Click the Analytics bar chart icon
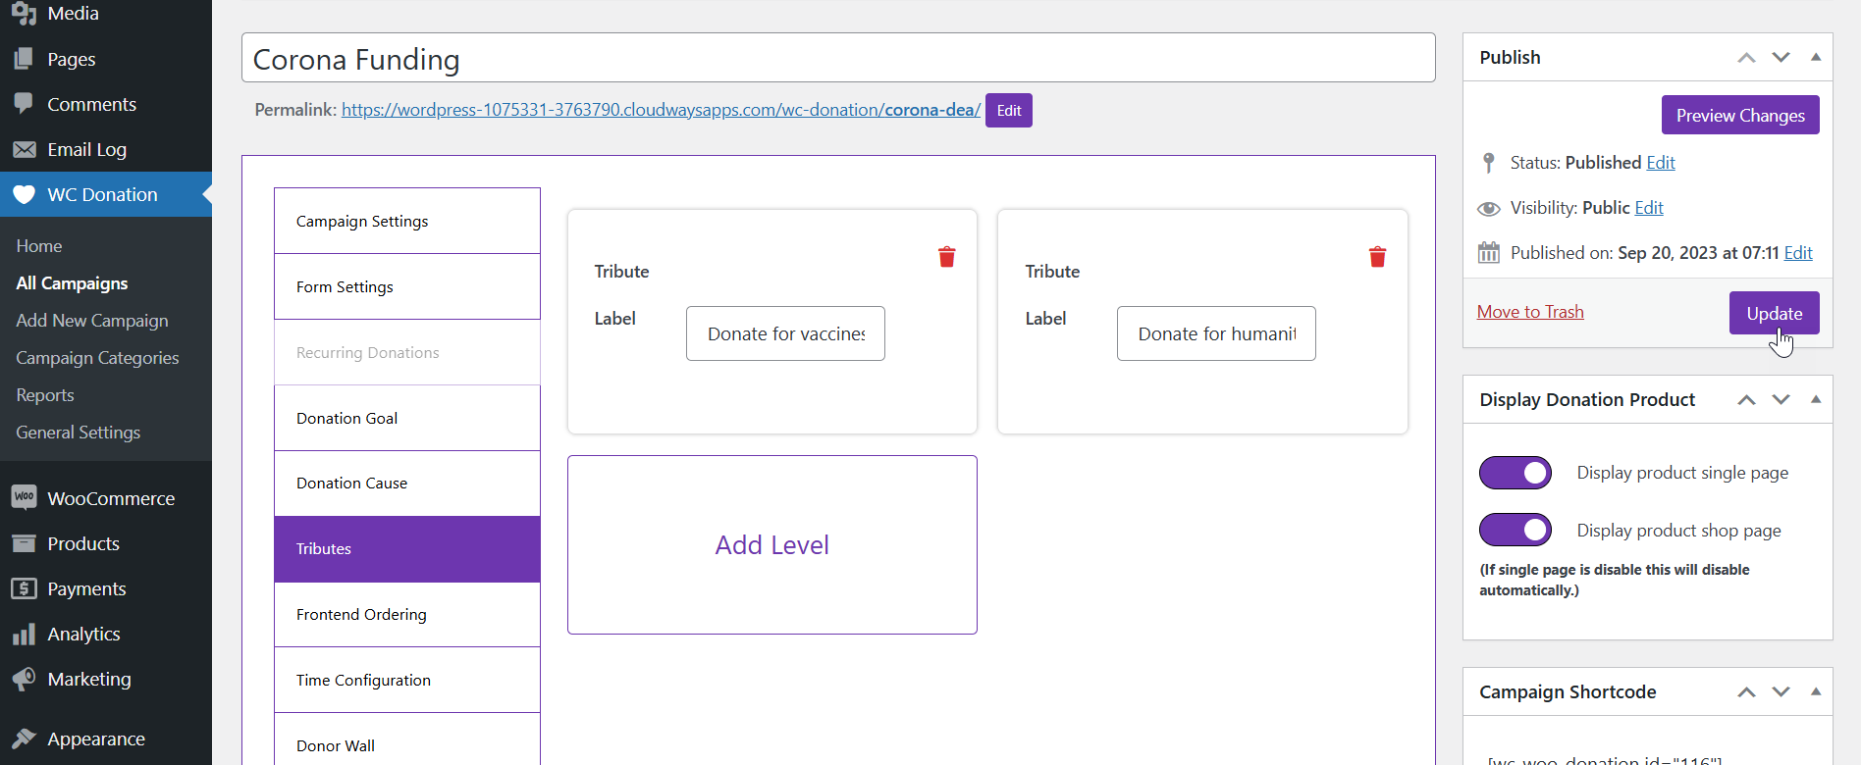1861x765 pixels. [x=24, y=635]
